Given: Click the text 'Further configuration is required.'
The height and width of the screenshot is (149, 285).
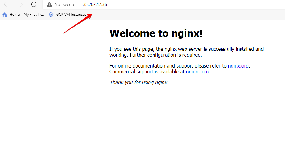Looking at the screenshot, I should (x=166, y=55).
